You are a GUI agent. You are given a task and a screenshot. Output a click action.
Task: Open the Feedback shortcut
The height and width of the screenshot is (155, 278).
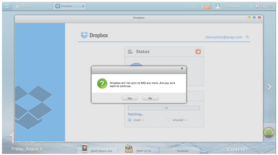pyautogui.click(x=179, y=150)
